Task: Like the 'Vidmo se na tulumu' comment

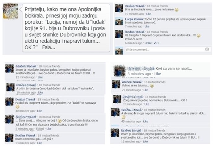Action: (x=146, y=90)
